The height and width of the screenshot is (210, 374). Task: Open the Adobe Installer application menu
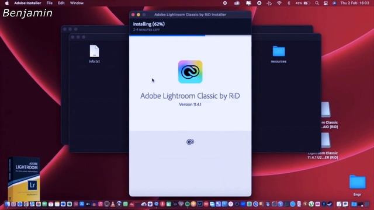[27, 3]
